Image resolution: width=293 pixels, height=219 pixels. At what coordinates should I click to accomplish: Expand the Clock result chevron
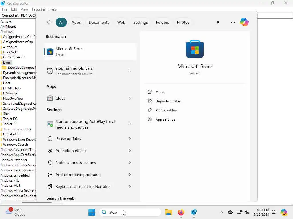[130, 98]
